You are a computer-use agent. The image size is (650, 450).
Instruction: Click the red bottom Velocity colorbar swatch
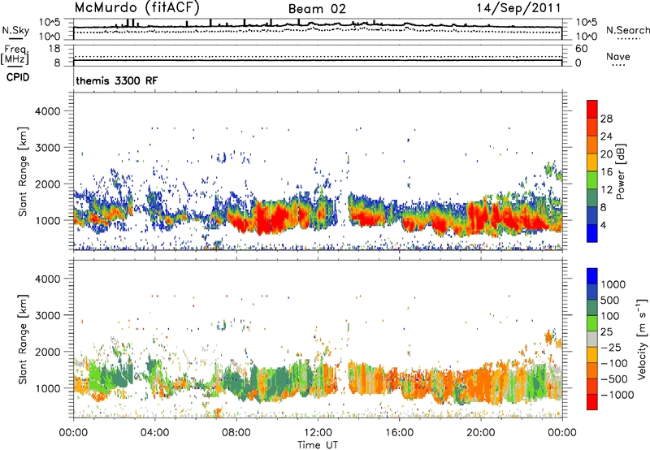592,402
